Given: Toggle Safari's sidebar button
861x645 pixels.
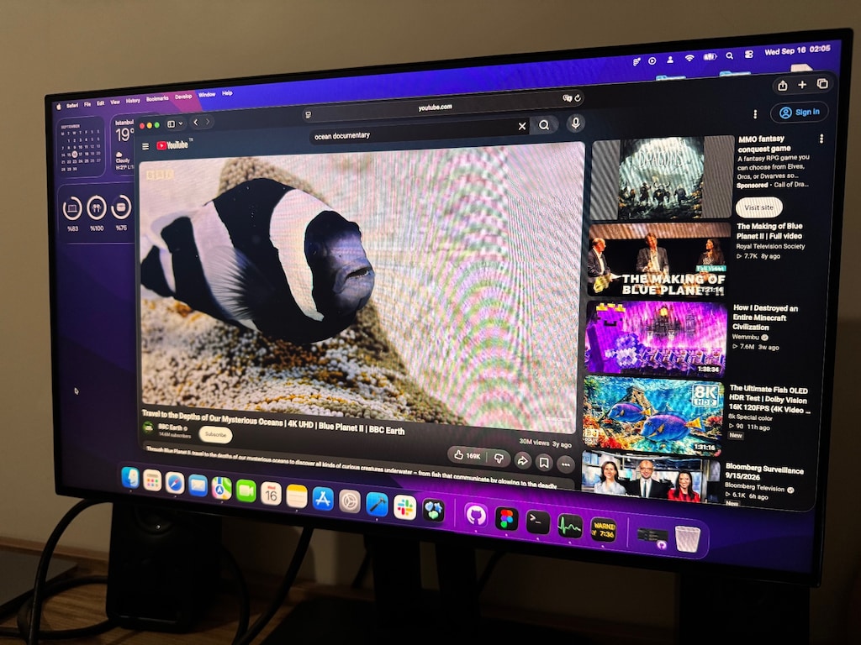Looking at the screenshot, I should pos(172,124).
